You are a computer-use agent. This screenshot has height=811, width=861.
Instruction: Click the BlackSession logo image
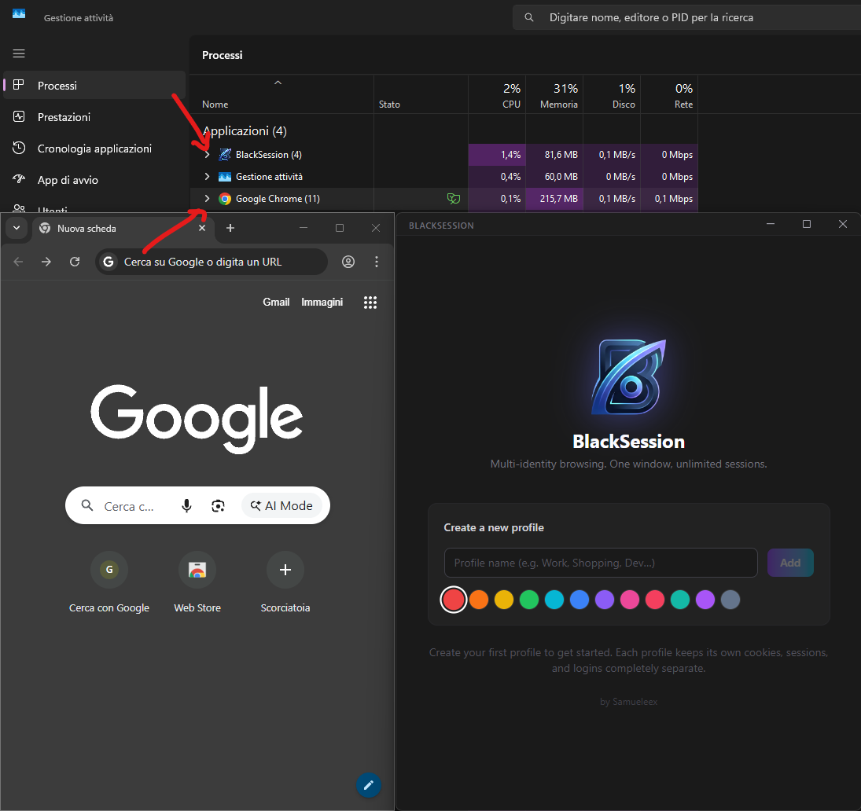click(629, 377)
